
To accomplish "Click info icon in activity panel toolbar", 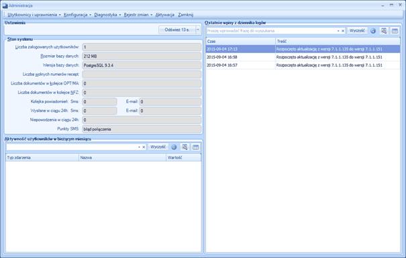I will (x=174, y=147).
